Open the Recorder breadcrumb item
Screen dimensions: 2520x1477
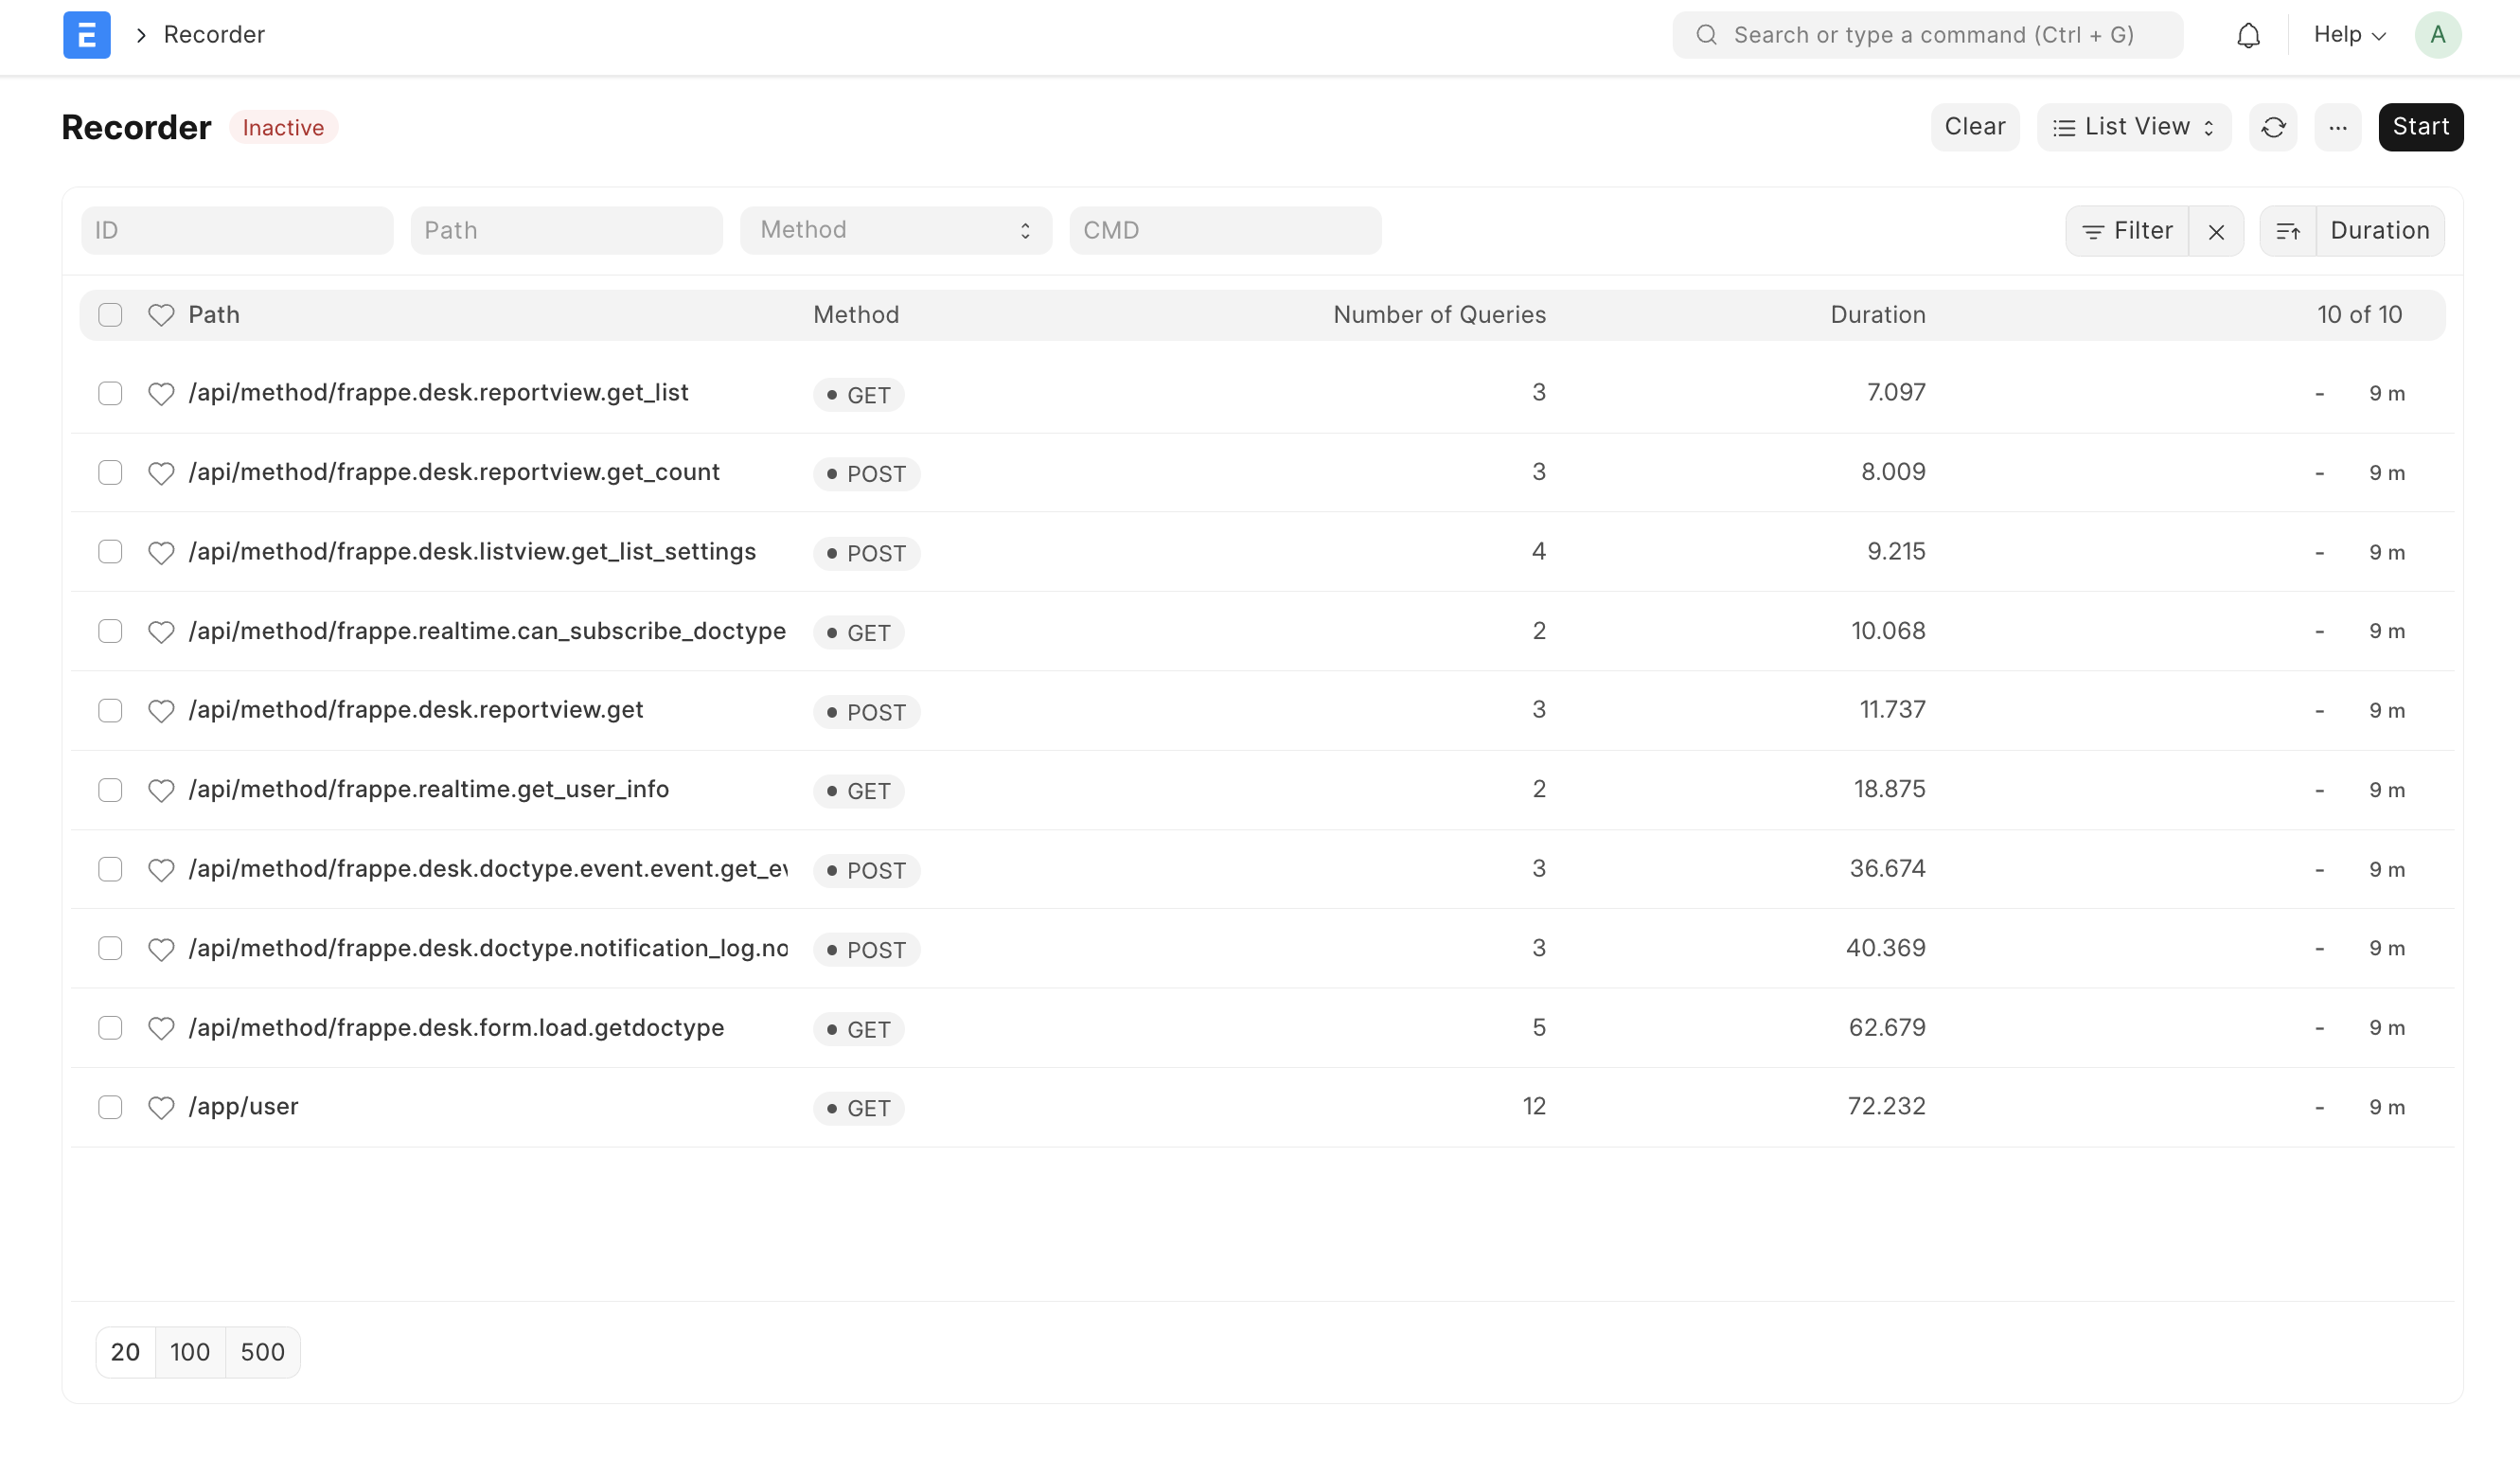click(214, 35)
